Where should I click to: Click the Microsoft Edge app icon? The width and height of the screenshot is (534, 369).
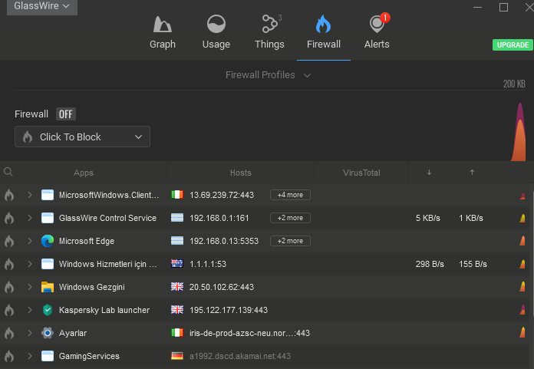(48, 241)
